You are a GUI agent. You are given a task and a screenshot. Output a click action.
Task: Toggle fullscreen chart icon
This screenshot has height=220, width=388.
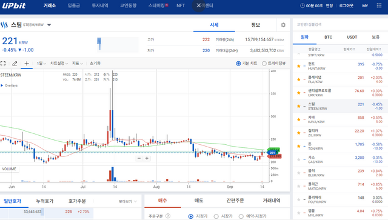coord(3,64)
